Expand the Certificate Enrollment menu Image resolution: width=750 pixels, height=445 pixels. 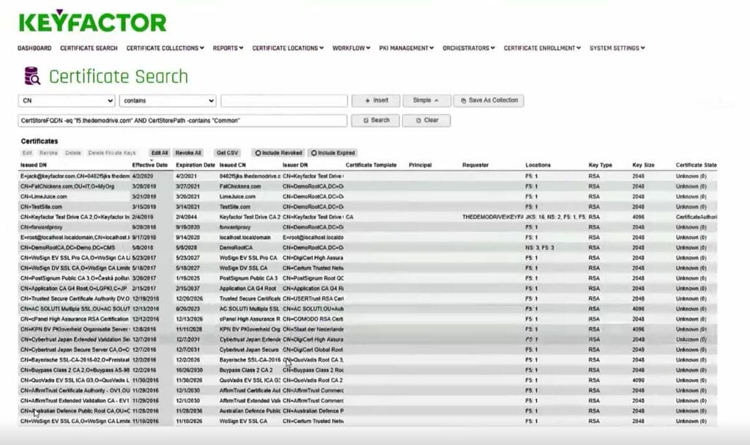point(542,48)
